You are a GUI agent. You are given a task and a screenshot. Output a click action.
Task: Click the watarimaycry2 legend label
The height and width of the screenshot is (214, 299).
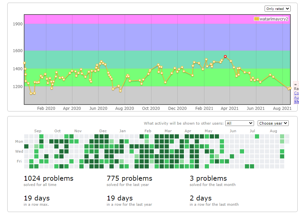[x=274, y=19]
